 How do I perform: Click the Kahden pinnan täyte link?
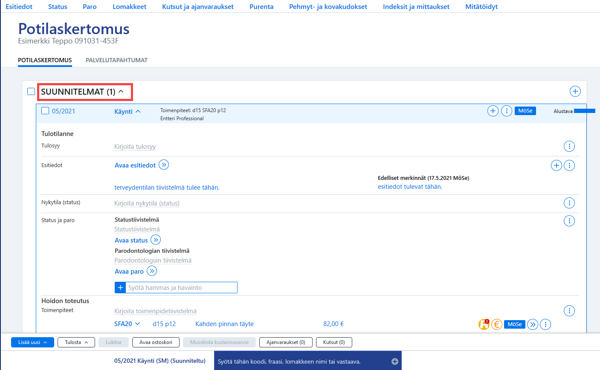tap(224, 324)
